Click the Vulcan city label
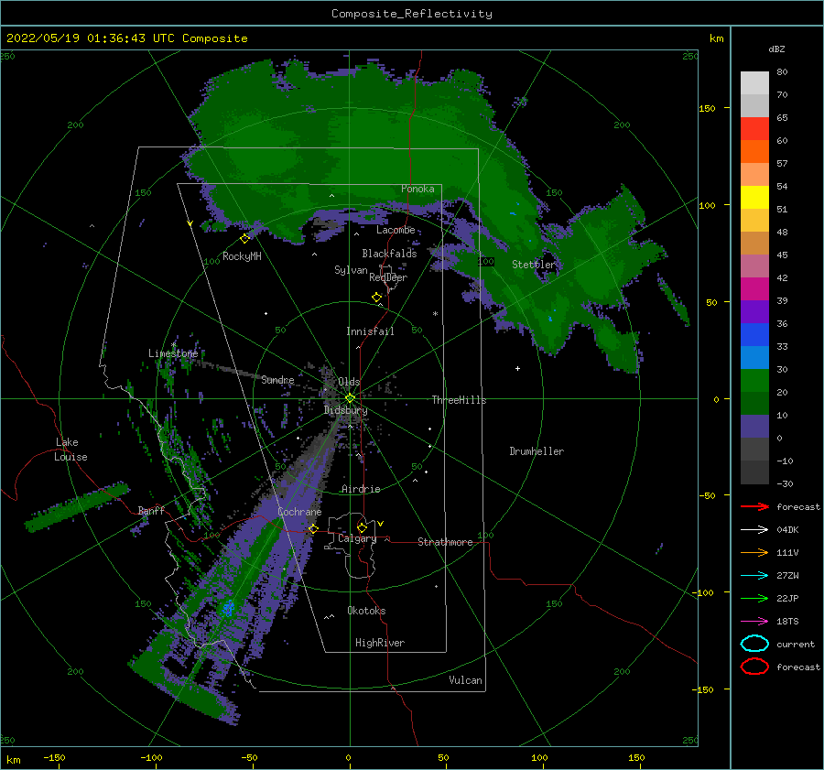The height and width of the screenshot is (770, 824). point(466,680)
